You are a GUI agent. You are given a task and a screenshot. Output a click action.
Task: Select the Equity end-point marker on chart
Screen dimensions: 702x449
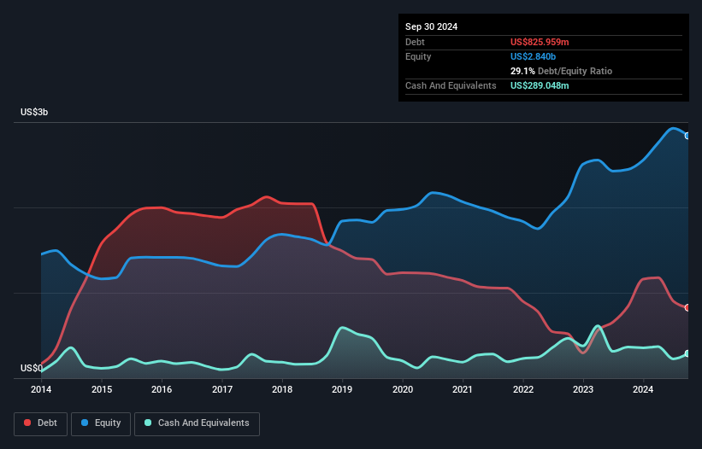click(687, 136)
